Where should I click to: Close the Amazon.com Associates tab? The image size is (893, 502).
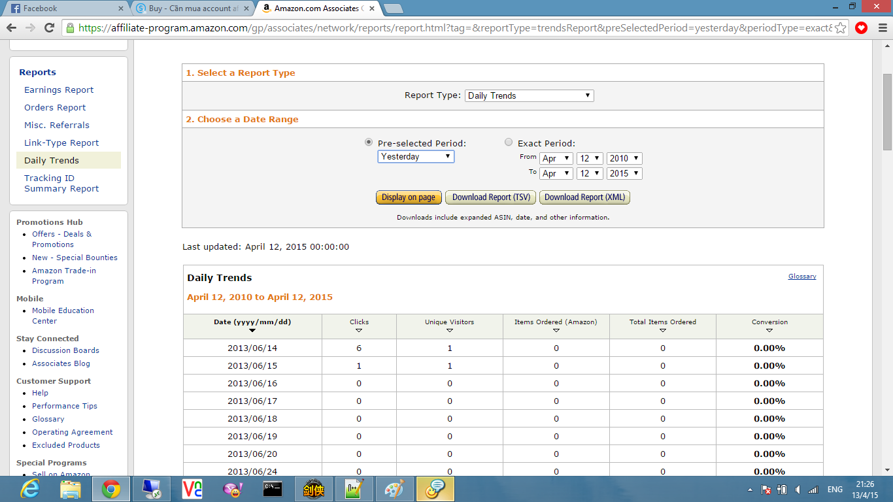[x=372, y=8]
